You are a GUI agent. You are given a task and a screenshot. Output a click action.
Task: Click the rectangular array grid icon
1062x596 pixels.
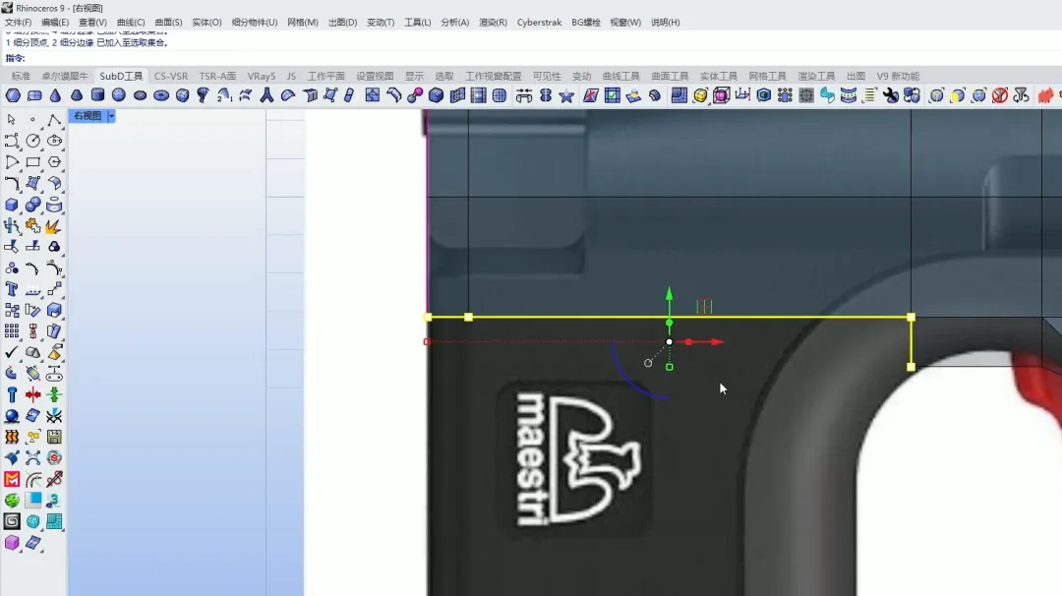coord(12,331)
